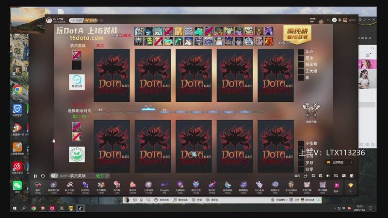Click the green leaf lower team logo
The height and width of the screenshot is (218, 388).
click(x=77, y=155)
